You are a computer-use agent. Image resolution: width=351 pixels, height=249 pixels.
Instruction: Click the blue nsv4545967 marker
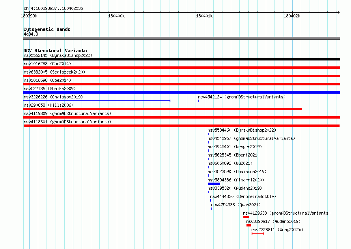click(x=208, y=142)
